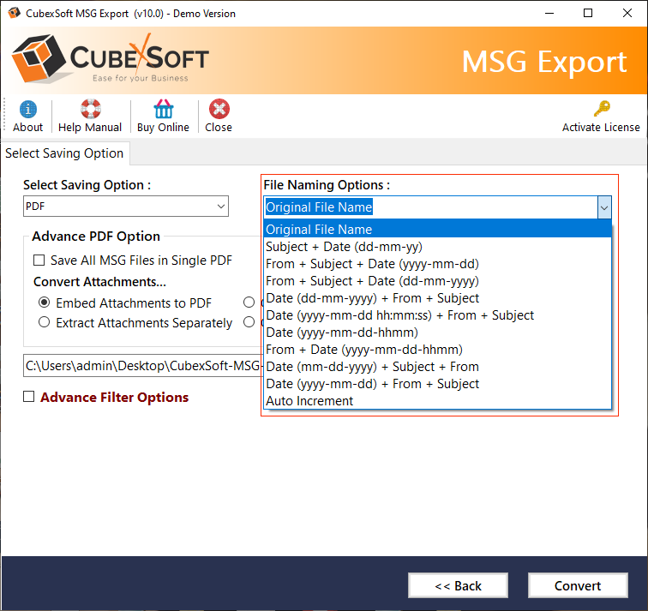Select the partially hidden radio beside Embed Attachments

pos(249,303)
